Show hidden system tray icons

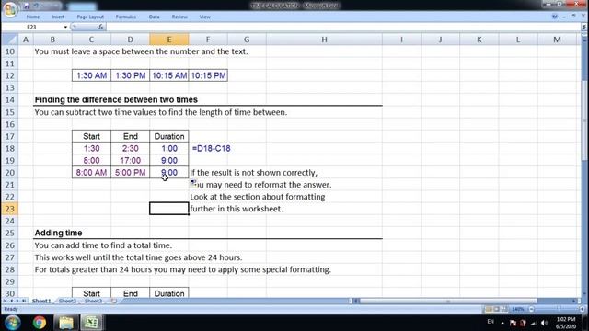[x=502, y=323]
